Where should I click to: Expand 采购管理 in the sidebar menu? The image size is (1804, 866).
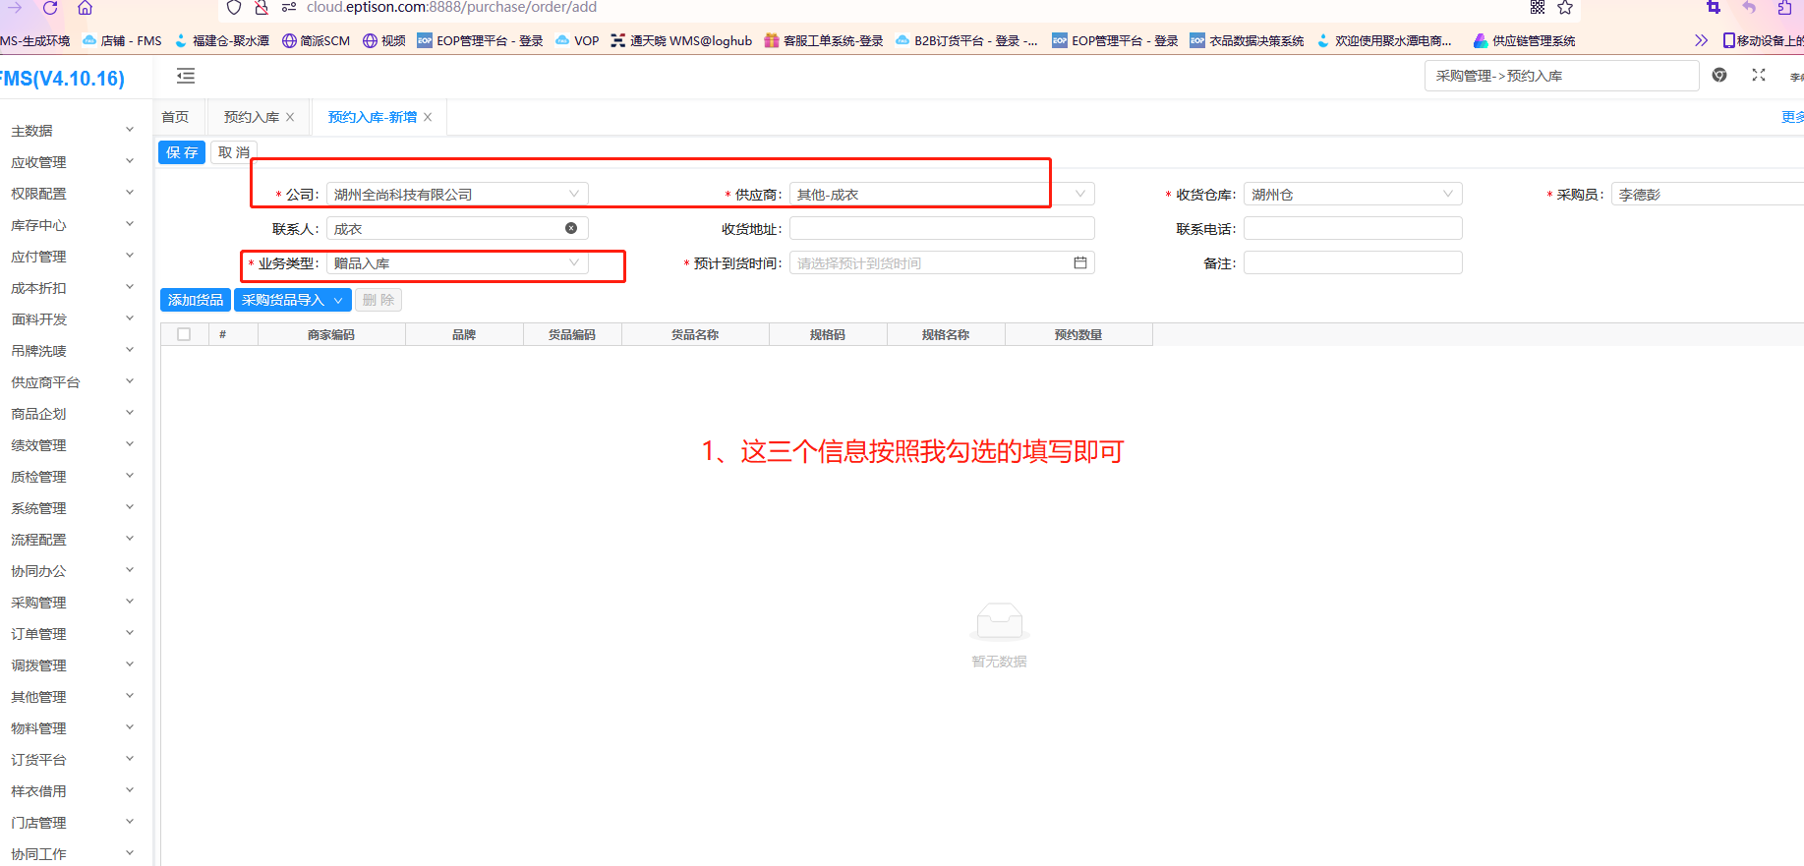click(69, 603)
